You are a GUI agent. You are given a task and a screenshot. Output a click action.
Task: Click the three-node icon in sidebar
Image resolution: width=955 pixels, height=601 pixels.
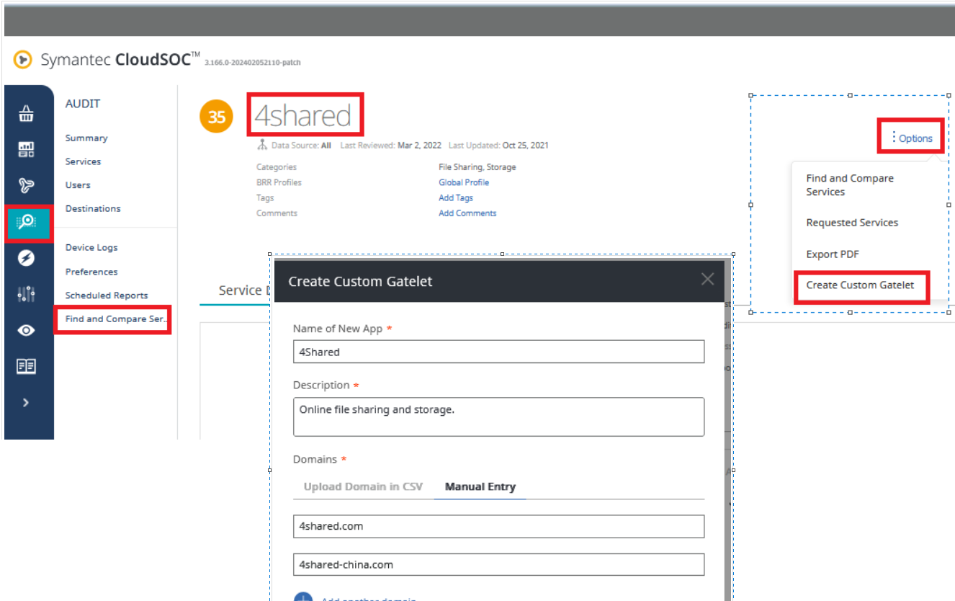tap(27, 186)
